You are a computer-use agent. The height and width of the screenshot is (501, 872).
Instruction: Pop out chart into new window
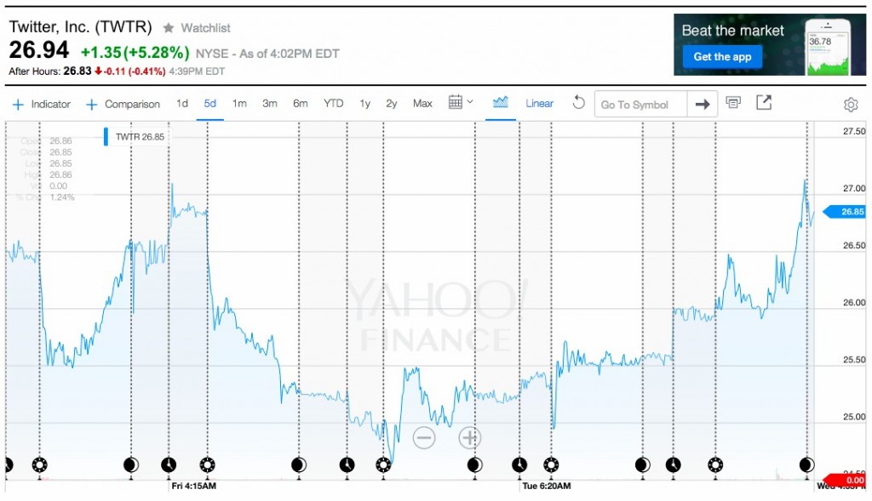point(764,103)
